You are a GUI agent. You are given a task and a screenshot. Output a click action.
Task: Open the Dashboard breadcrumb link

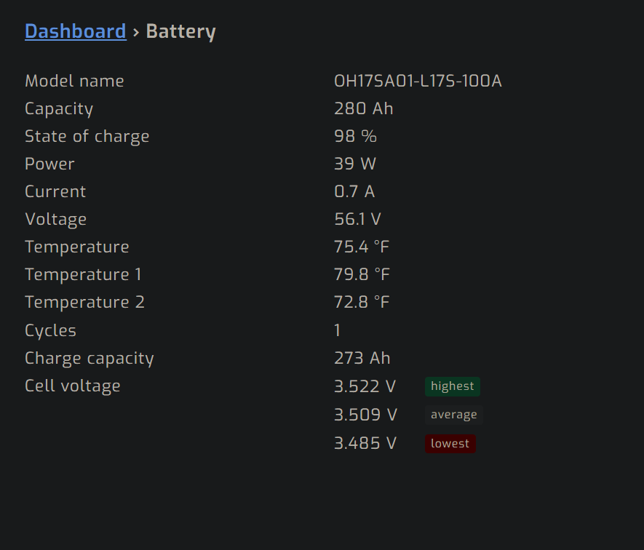click(x=76, y=31)
